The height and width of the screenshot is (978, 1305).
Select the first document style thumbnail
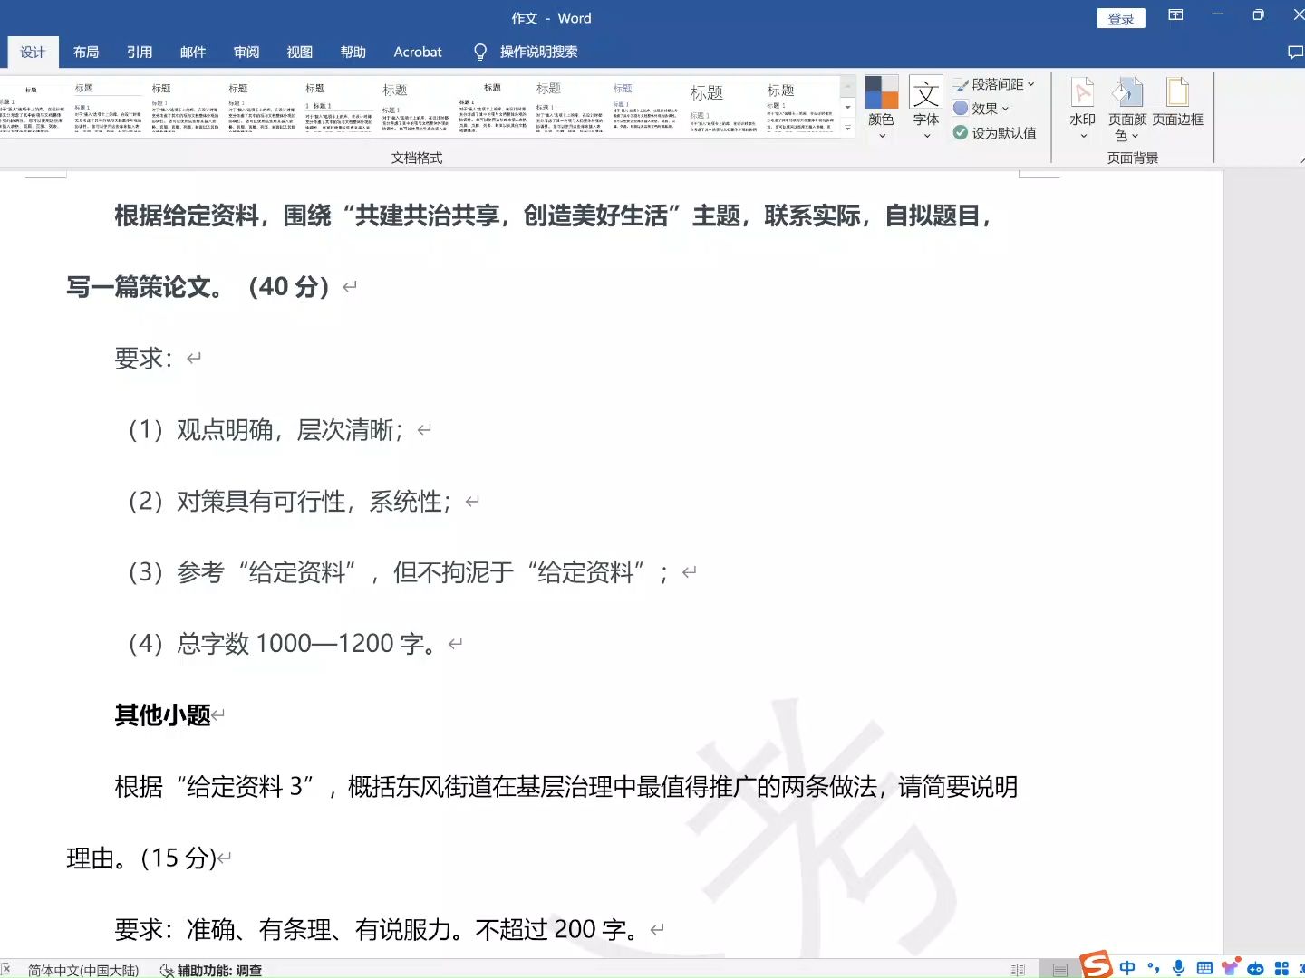click(32, 107)
